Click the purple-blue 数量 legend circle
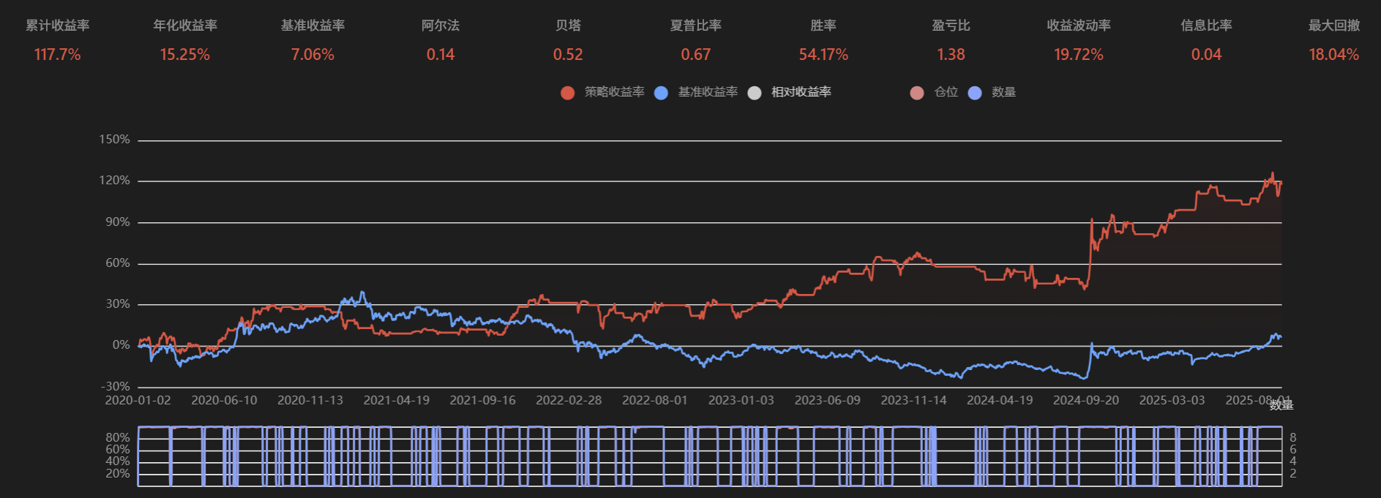 pyautogui.click(x=975, y=93)
